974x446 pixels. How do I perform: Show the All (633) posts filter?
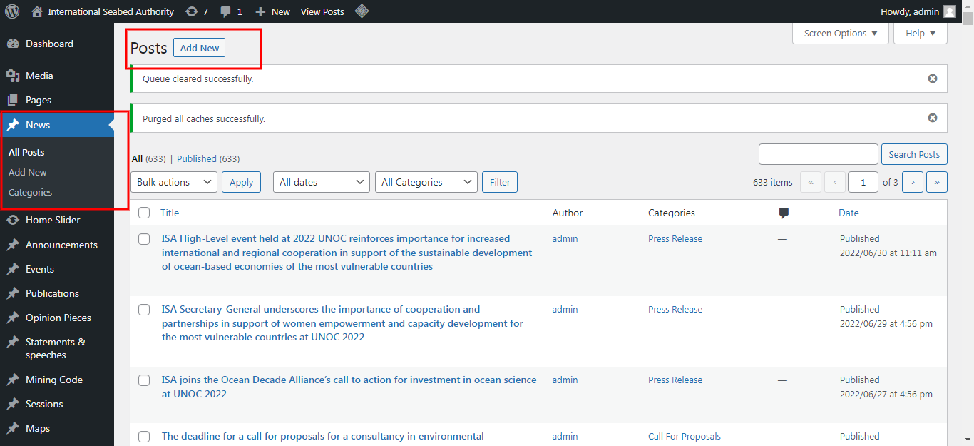pos(149,158)
